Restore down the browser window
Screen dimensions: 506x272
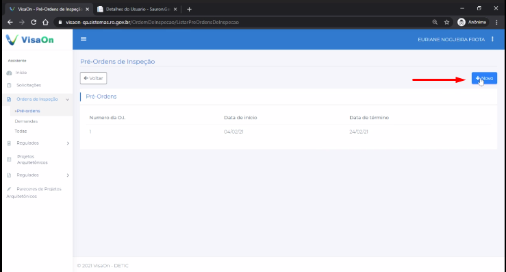[479, 8]
